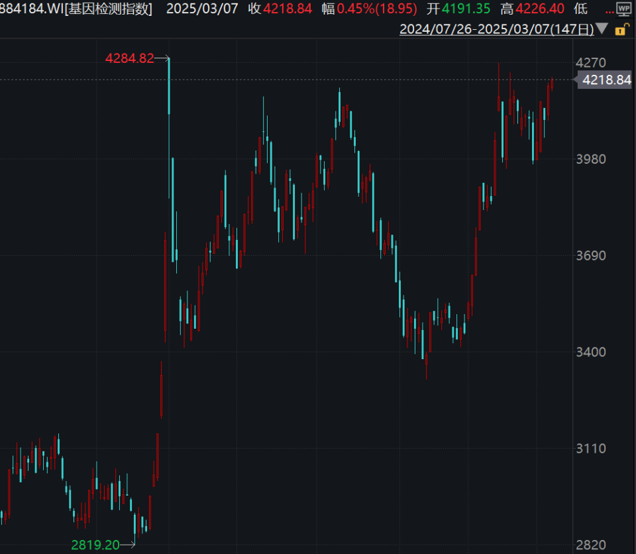Click the 3690 price axis label
This screenshot has width=636, height=554.
pos(591,256)
